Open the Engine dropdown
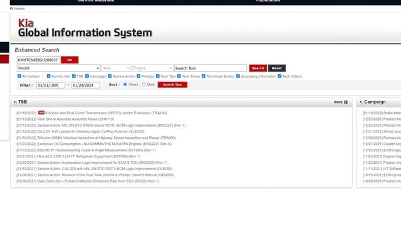401x225 pixels. [153, 68]
